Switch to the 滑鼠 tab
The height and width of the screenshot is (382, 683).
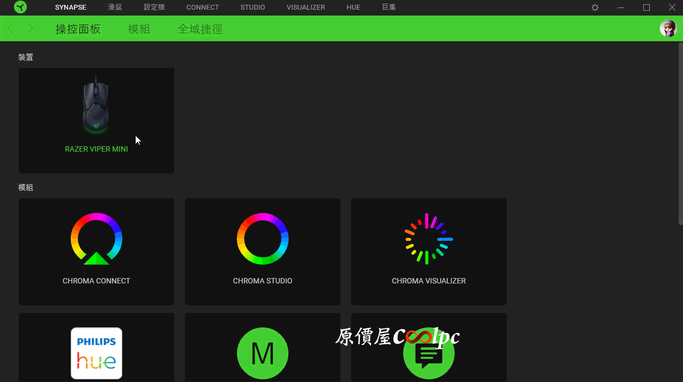[115, 8]
